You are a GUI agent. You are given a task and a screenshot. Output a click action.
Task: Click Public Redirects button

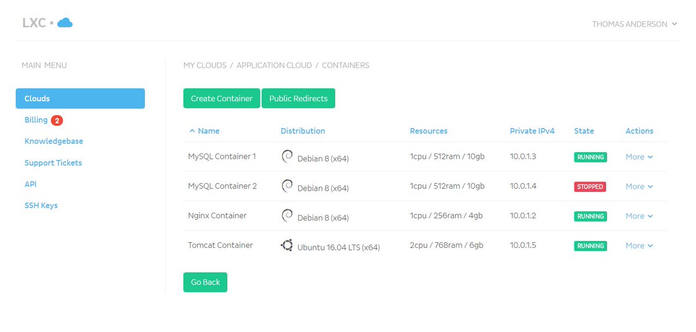(298, 98)
